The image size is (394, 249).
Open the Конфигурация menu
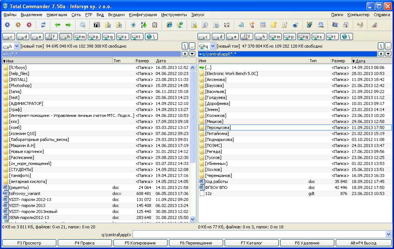pos(143,15)
